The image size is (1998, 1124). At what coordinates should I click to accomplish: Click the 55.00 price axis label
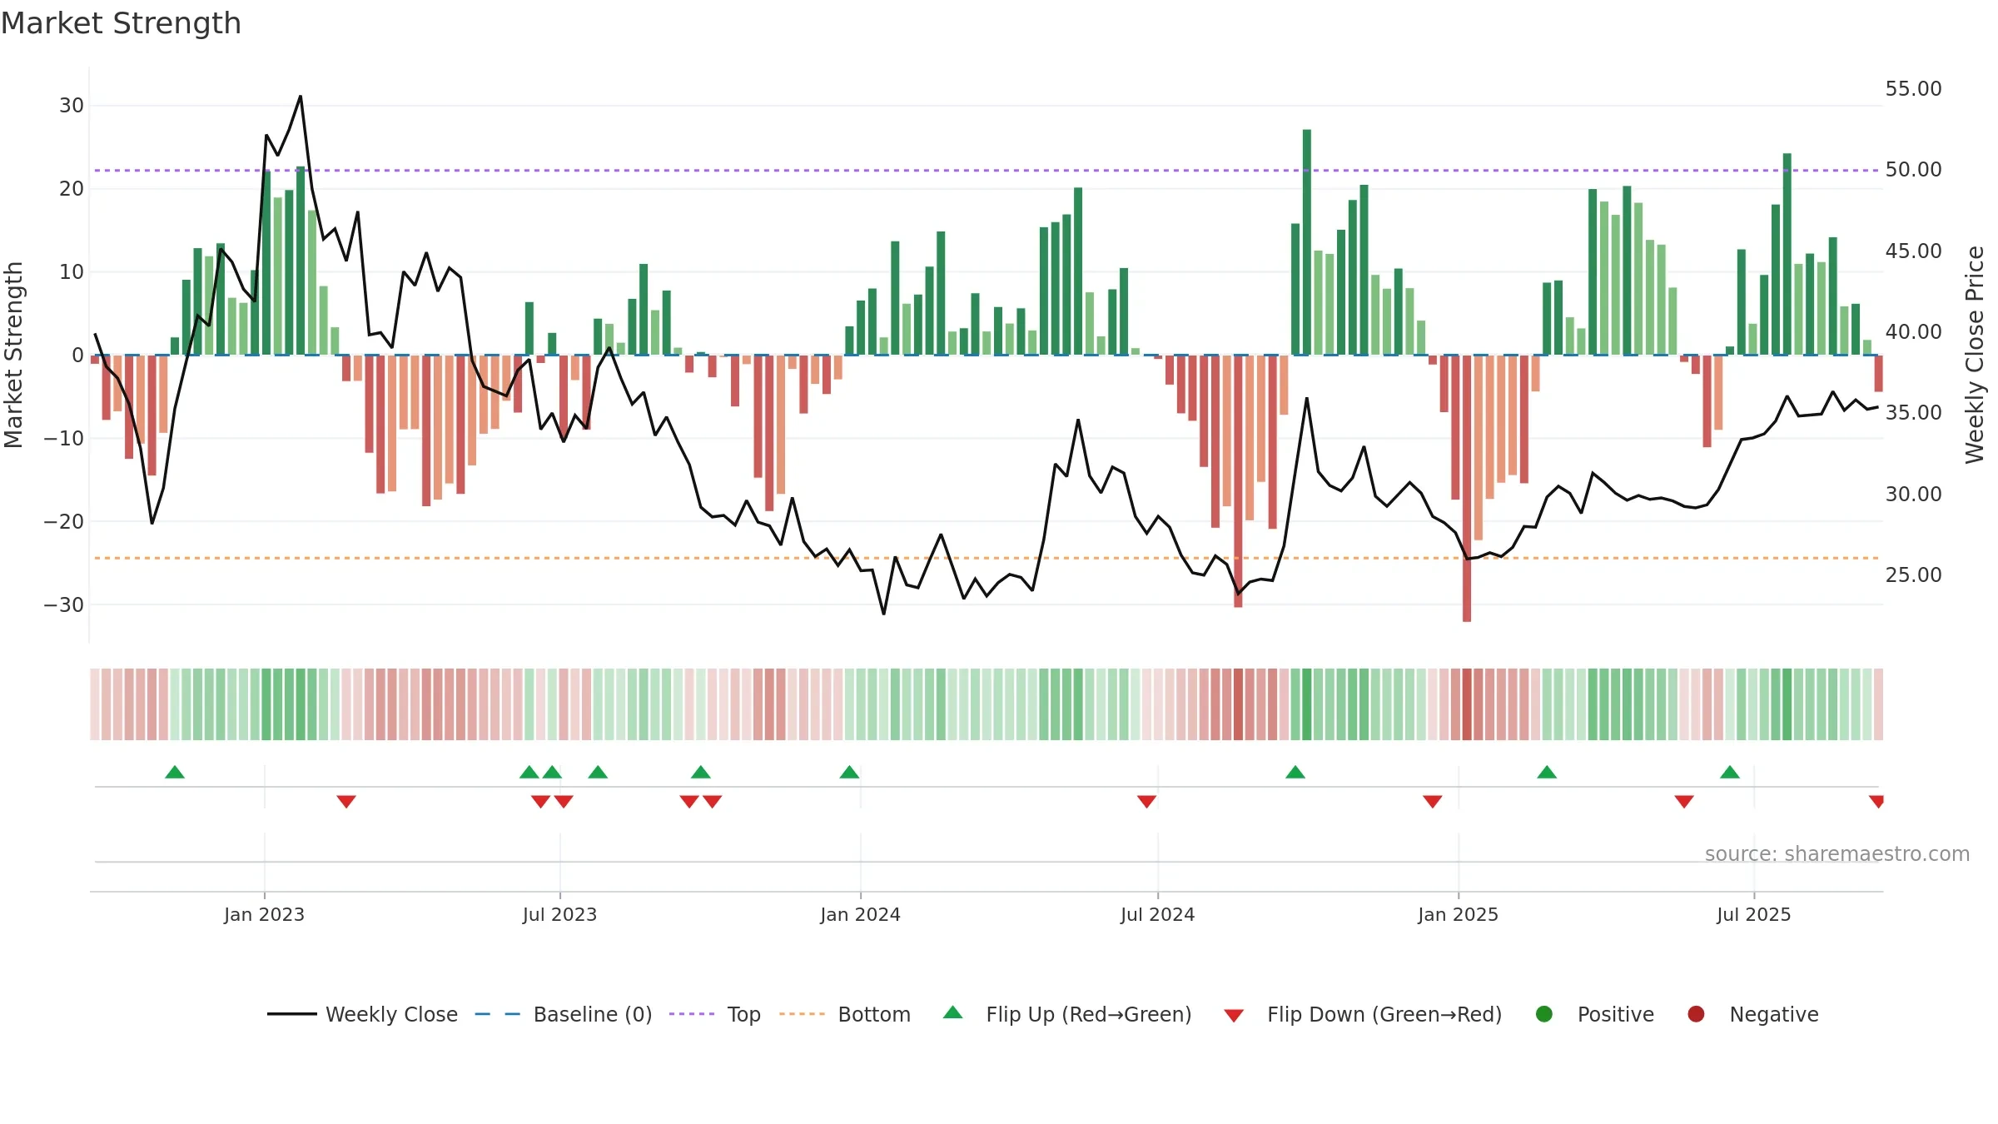[1913, 89]
